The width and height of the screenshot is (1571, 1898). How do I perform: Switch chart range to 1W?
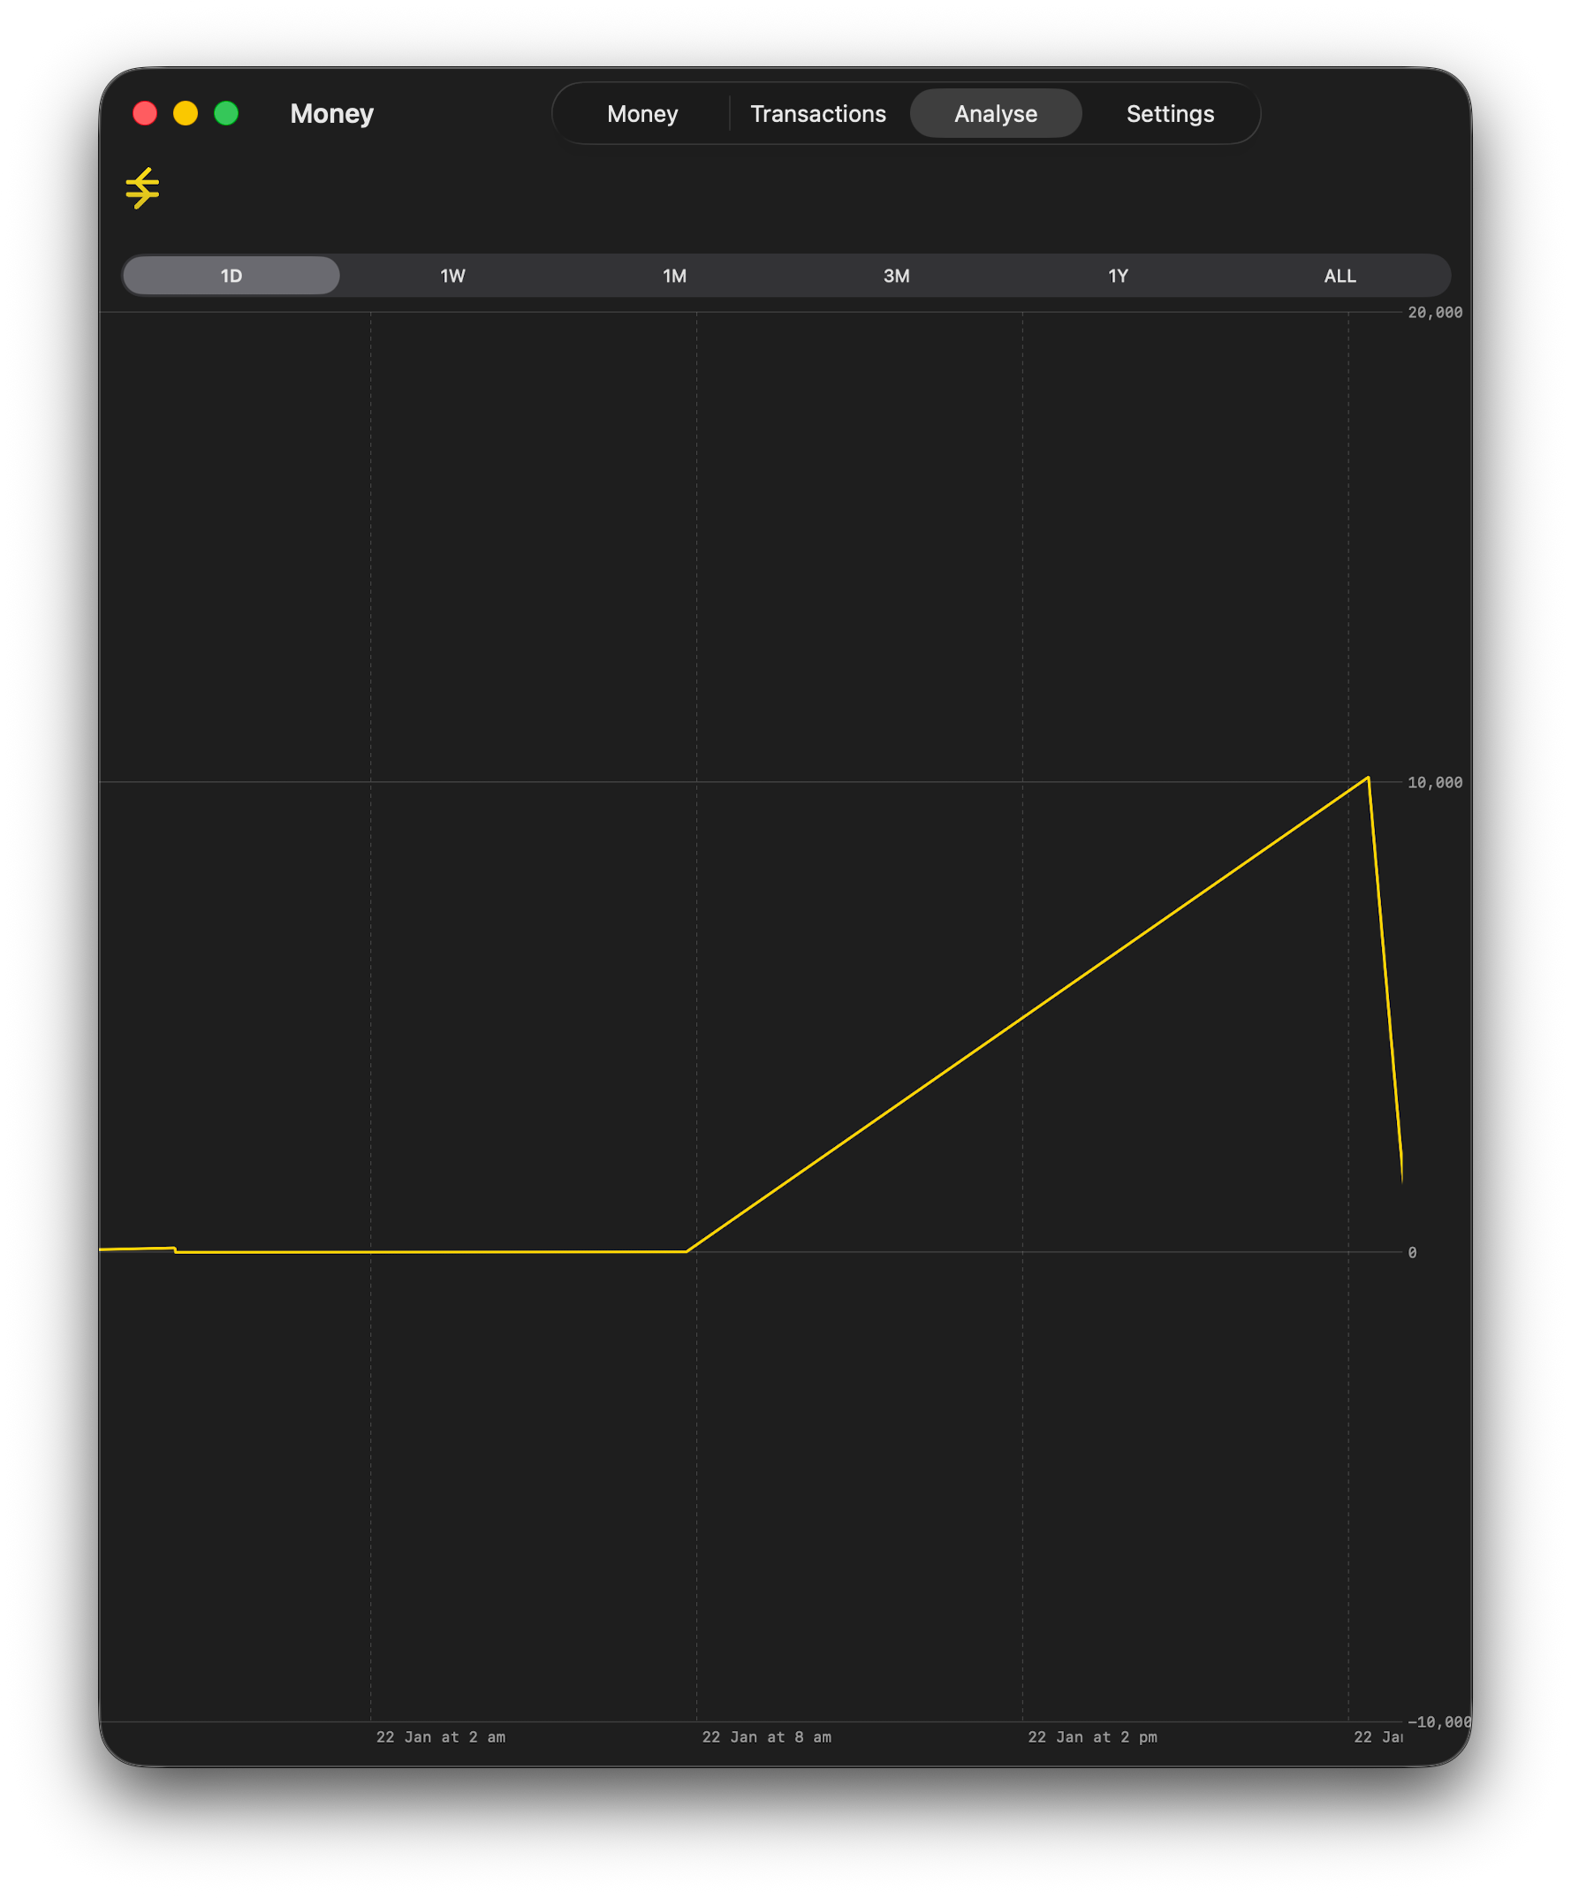[x=453, y=276]
